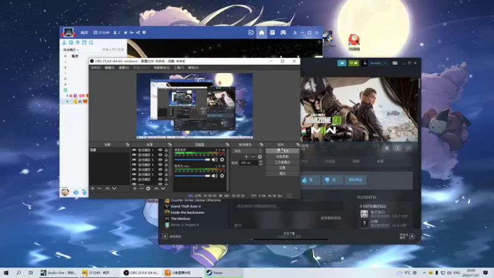Screen dimensions: 494x278
Task: Click search icon in voice-chat sidebar
Action: pyautogui.click(x=91, y=43)
